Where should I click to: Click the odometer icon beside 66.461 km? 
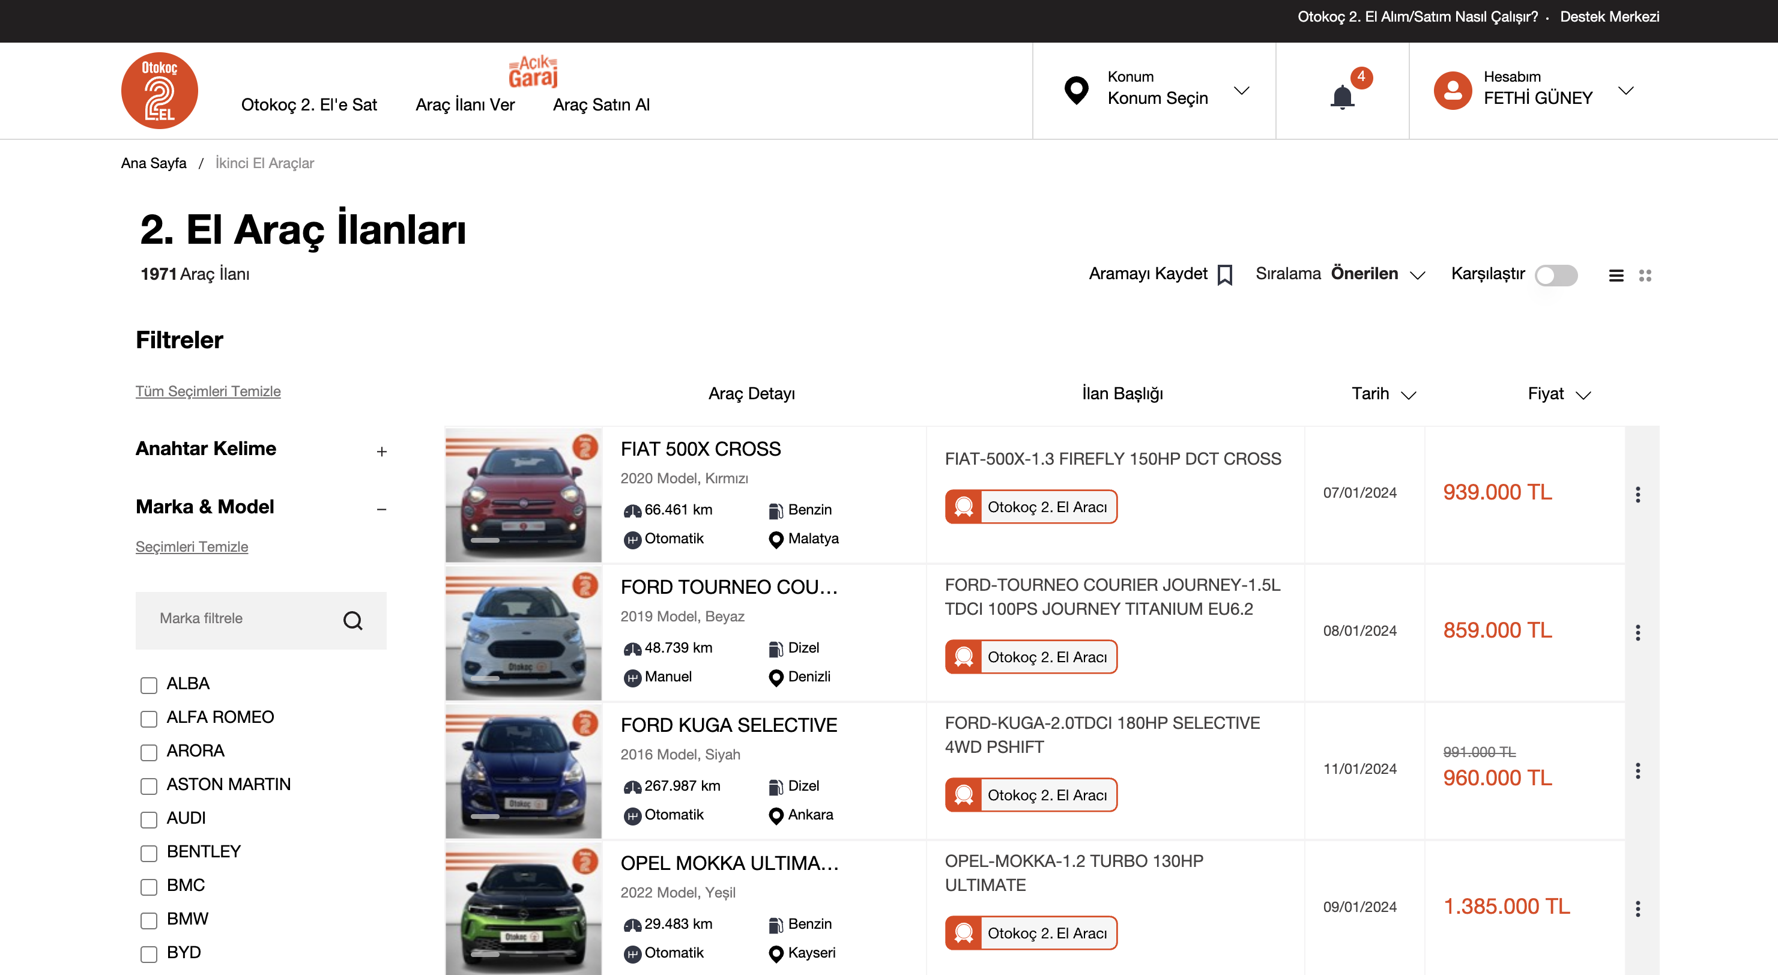(632, 511)
